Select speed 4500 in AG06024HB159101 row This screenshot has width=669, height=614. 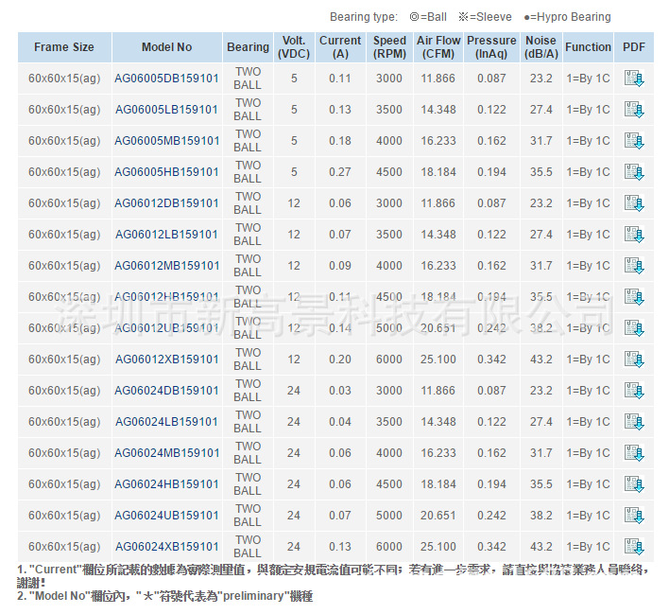coord(389,484)
